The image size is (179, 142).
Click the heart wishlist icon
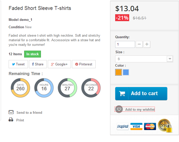(119, 109)
